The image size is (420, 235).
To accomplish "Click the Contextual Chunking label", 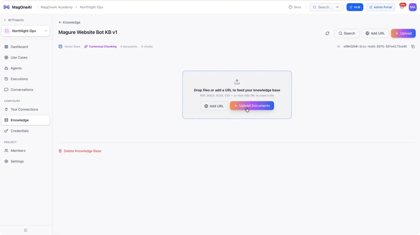I will point(103,47).
